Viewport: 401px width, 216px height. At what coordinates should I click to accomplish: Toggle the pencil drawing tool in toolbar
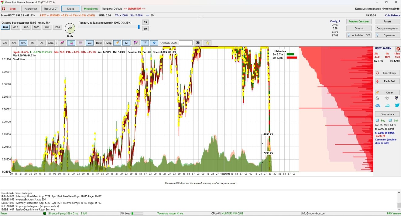click(117, 43)
